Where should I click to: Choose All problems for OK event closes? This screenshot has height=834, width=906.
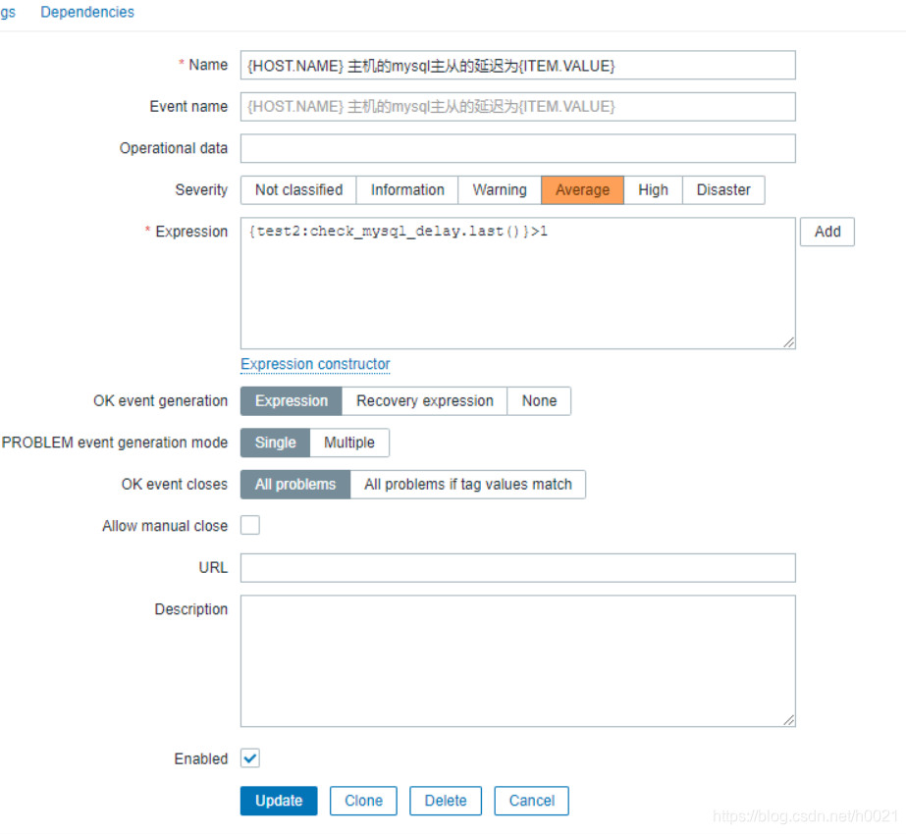pos(295,484)
